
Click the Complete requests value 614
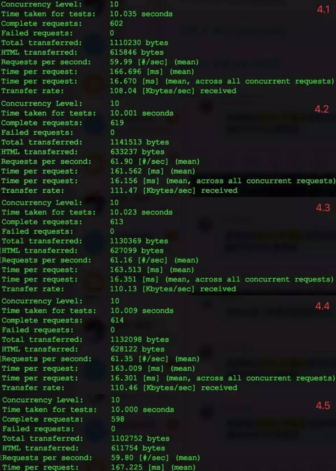(x=117, y=320)
